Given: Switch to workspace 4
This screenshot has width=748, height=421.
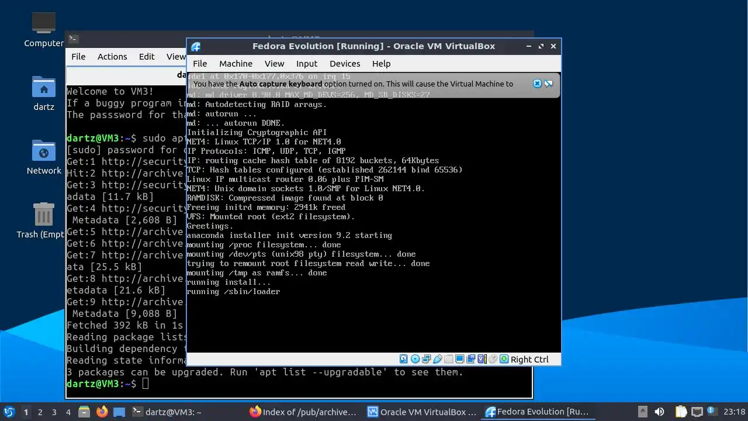Looking at the screenshot, I should click(68, 412).
